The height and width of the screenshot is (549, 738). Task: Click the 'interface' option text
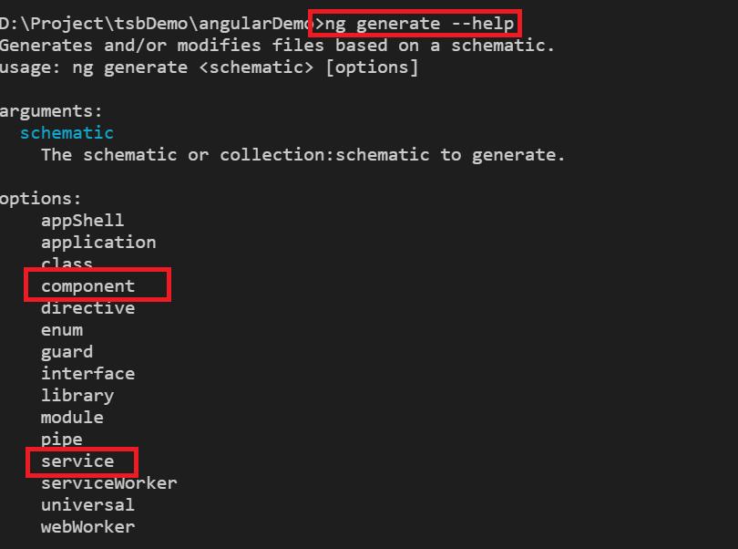pyautogui.click(x=88, y=373)
